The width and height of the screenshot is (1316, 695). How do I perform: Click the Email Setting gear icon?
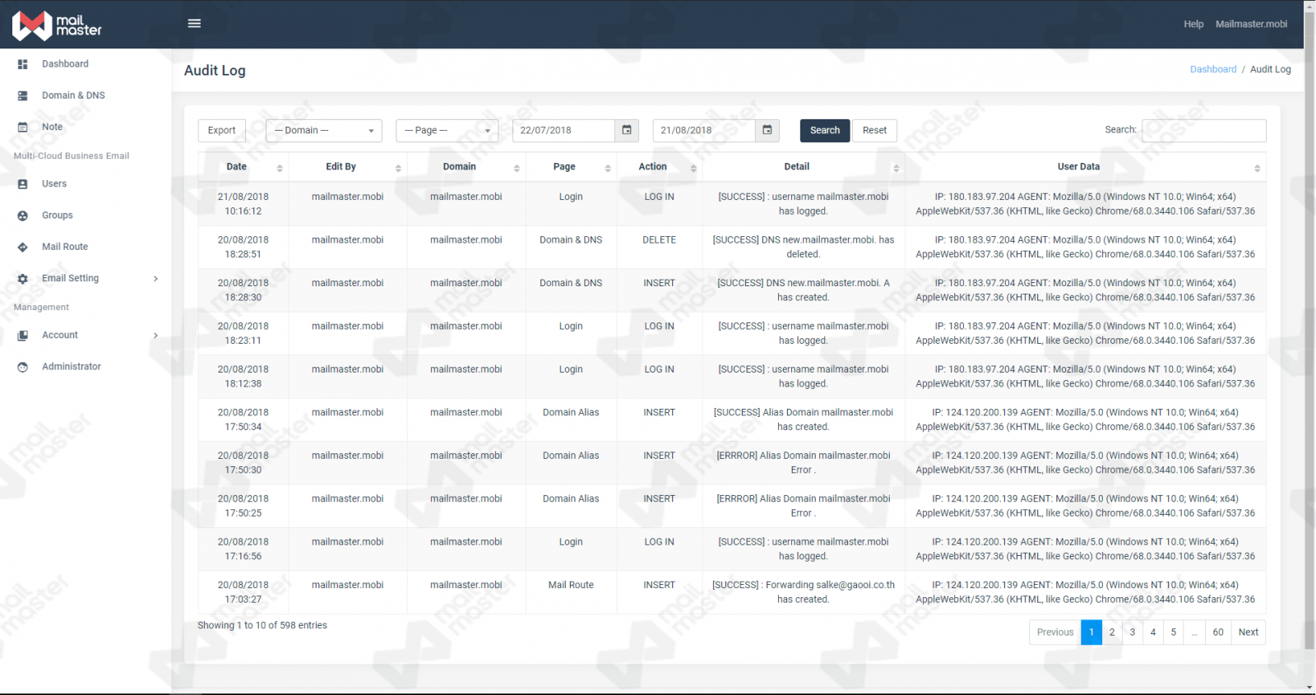(x=23, y=279)
